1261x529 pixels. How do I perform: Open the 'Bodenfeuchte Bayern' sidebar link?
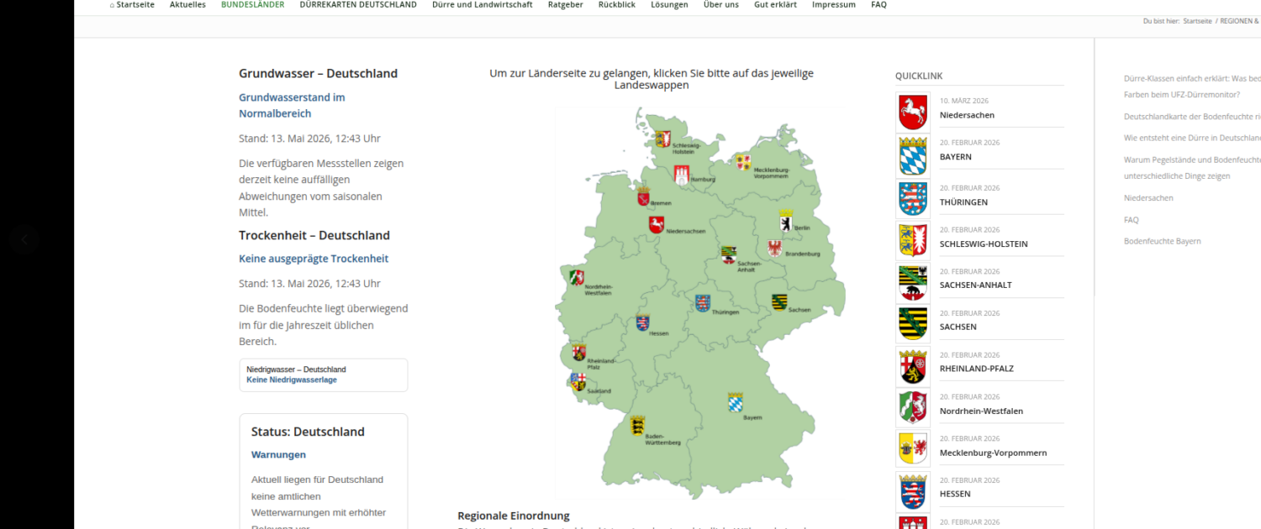coord(1163,241)
